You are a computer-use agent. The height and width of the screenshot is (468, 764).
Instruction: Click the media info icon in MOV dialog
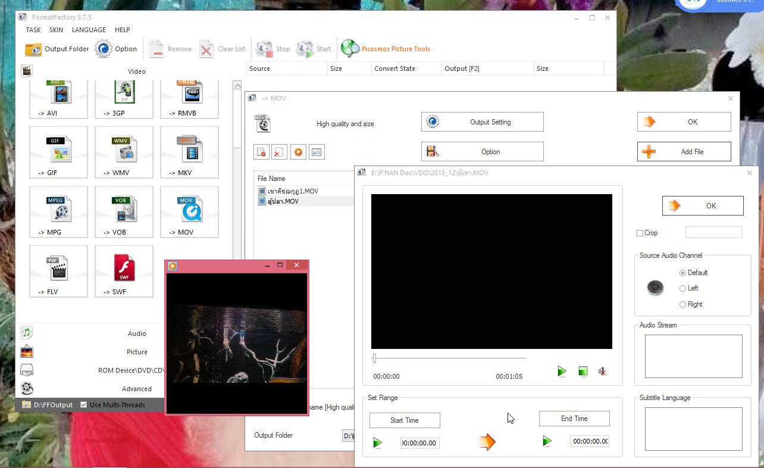[317, 152]
